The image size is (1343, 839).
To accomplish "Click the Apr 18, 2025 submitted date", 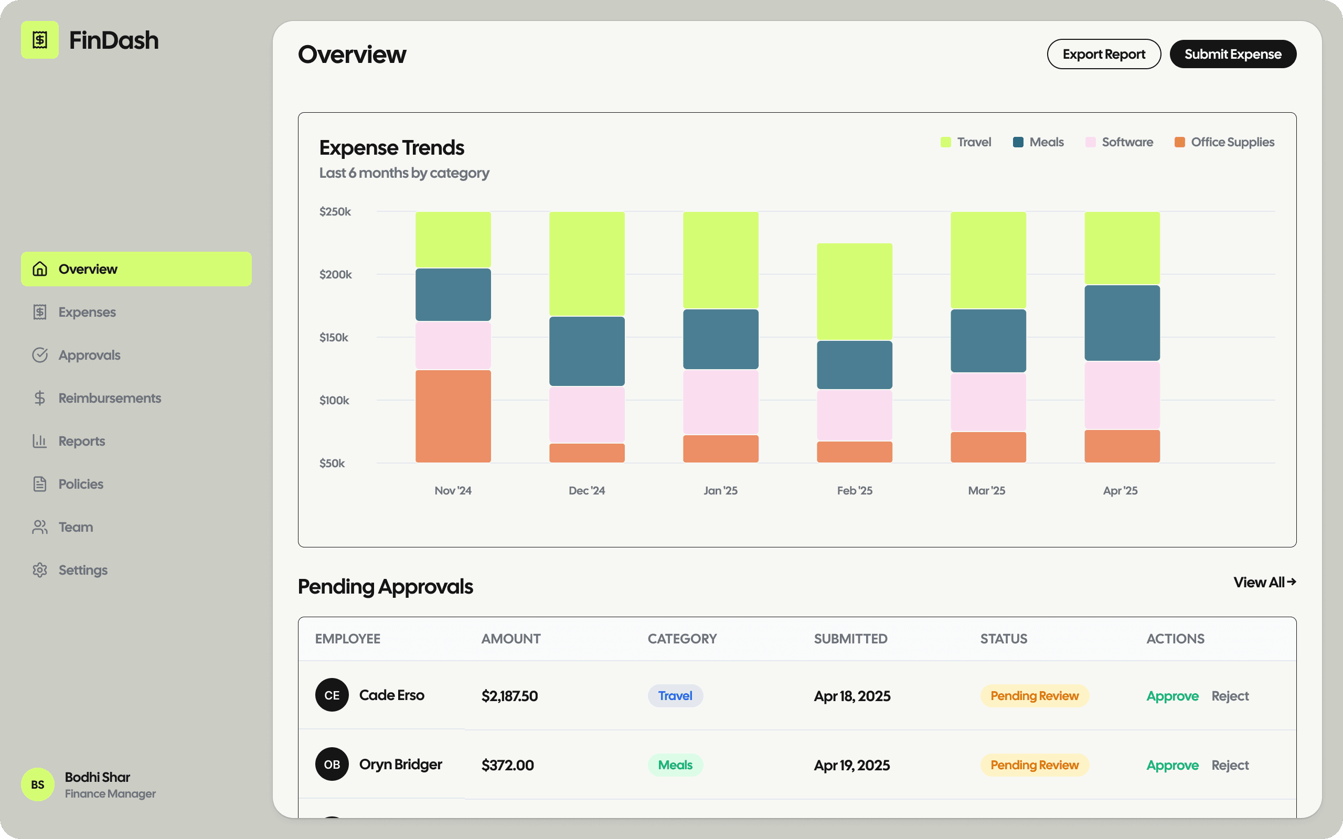I will (x=852, y=696).
